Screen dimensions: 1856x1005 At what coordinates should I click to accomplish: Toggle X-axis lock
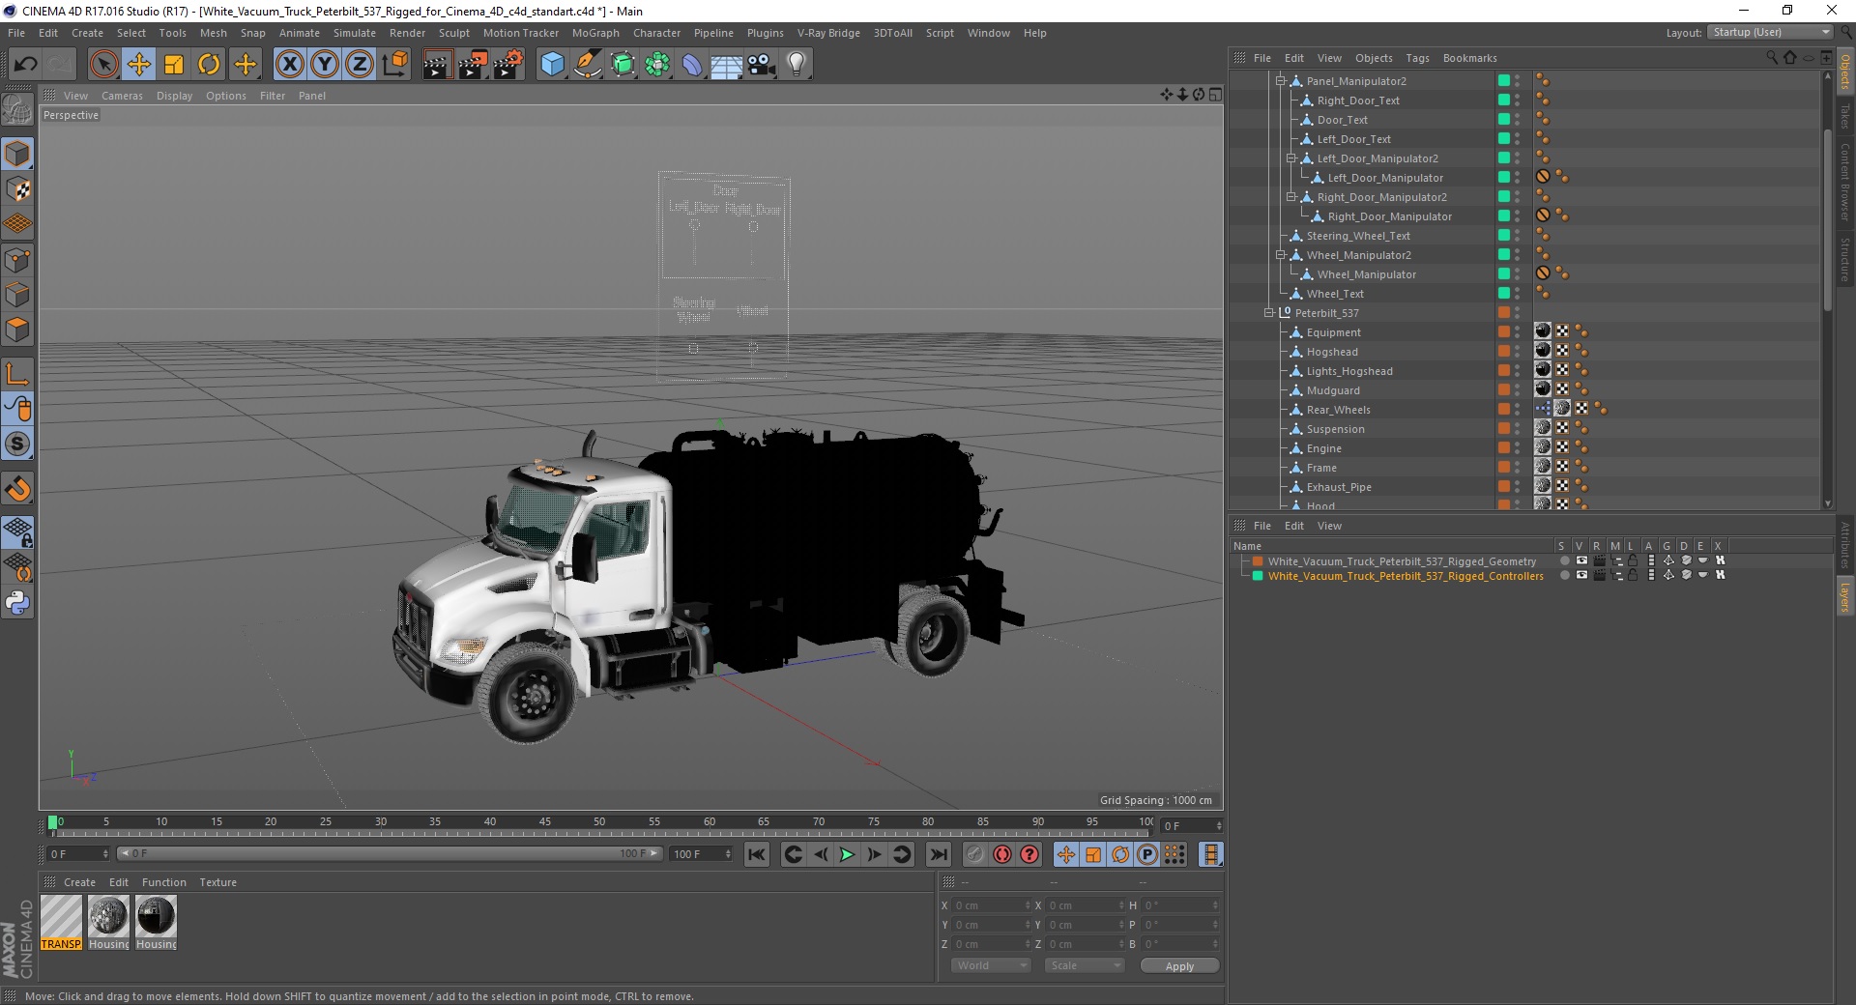(x=289, y=65)
